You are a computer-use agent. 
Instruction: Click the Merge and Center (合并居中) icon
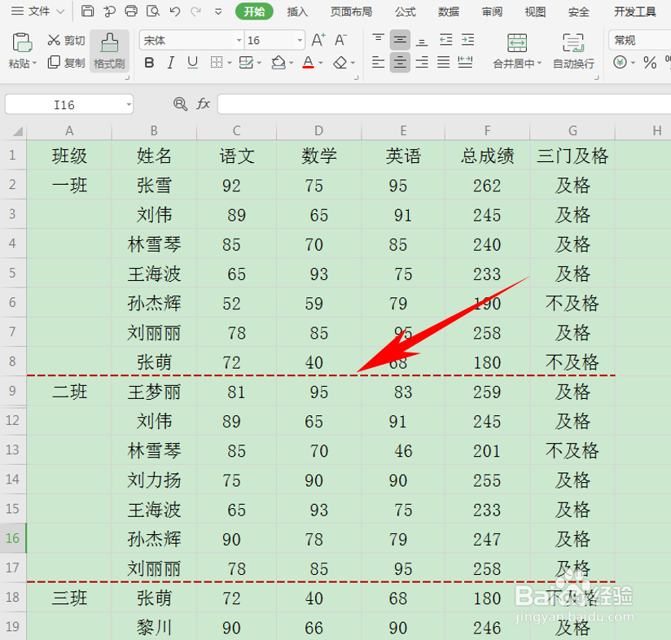coord(517,43)
